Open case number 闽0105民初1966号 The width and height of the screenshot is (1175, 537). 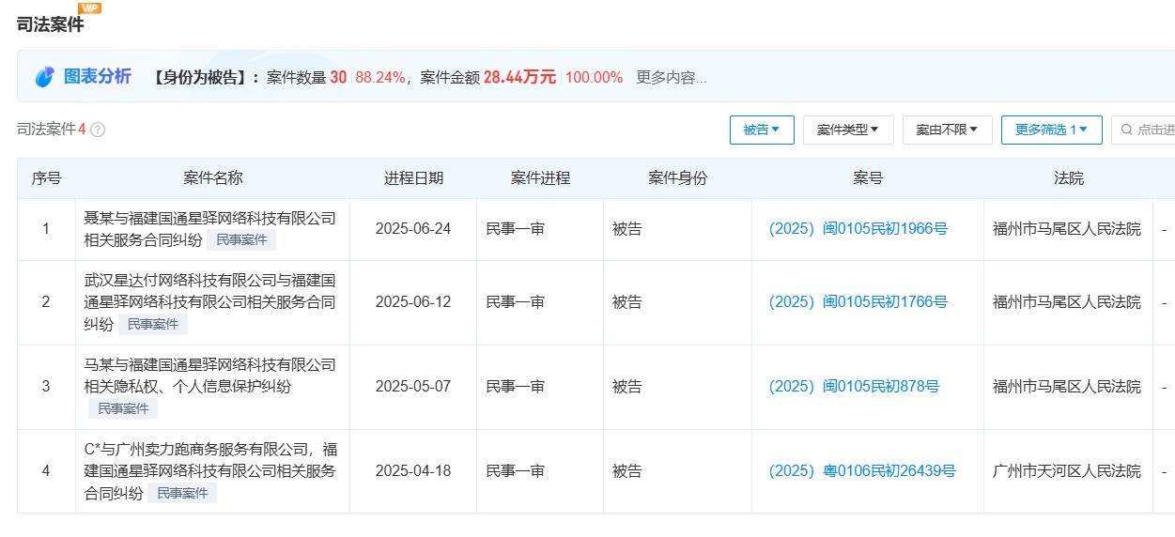(858, 228)
